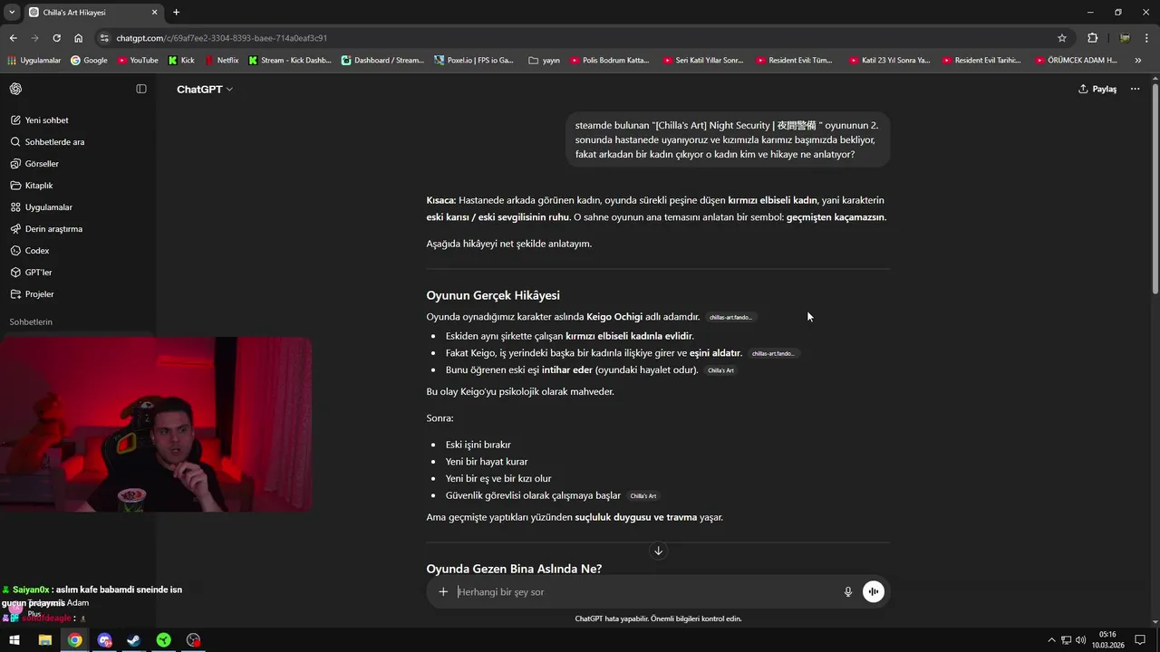The height and width of the screenshot is (652, 1160).
Task: Click the site info icon in address bar
Action: [105, 38]
